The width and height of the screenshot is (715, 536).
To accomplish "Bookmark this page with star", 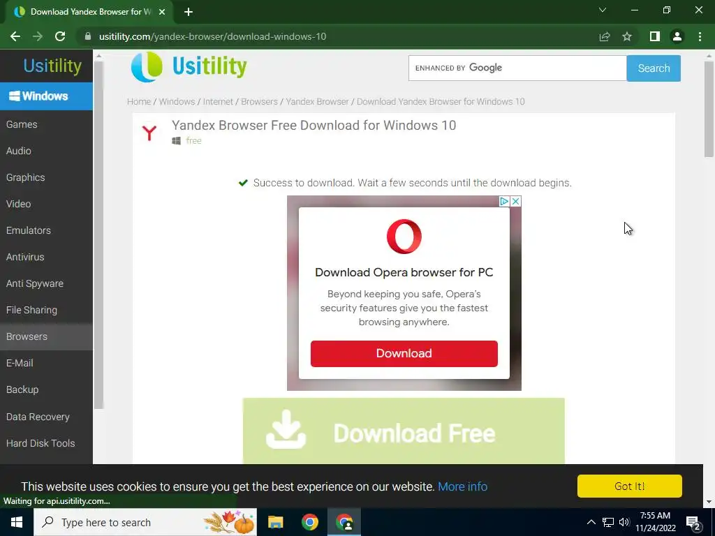I will [627, 36].
